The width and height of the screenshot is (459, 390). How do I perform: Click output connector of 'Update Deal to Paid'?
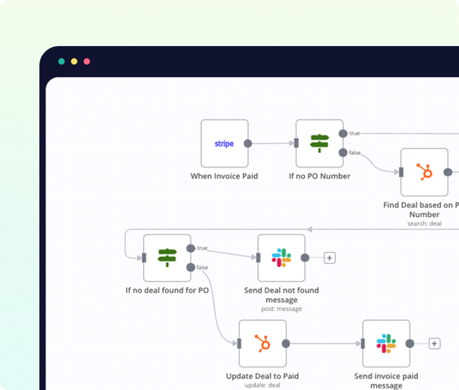[286, 343]
